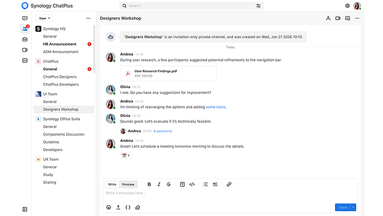The width and height of the screenshot is (383, 216).
Task: Open User Research Findings.pdf attachment
Action: 168,74
